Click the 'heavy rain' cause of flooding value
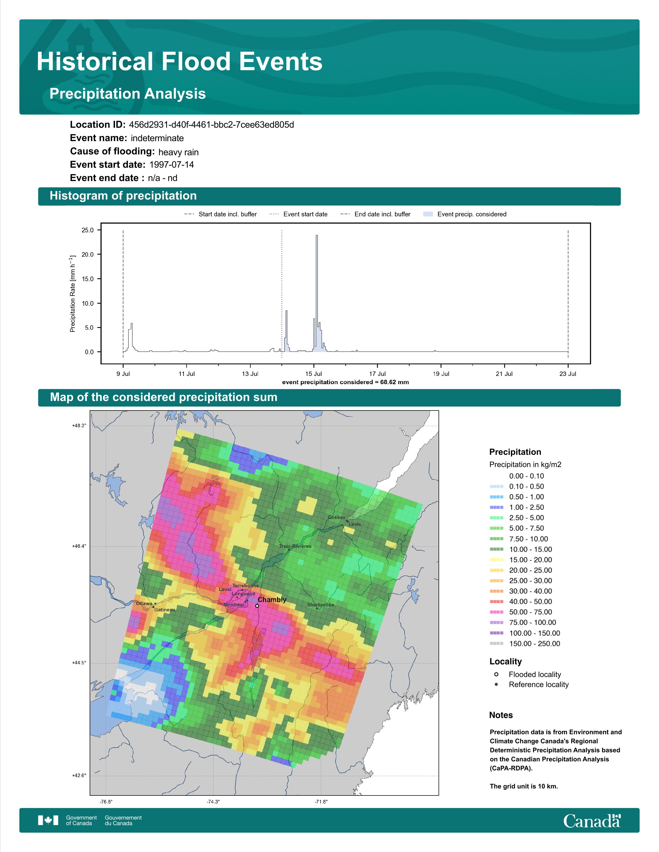The width and height of the screenshot is (659, 852). (x=178, y=152)
